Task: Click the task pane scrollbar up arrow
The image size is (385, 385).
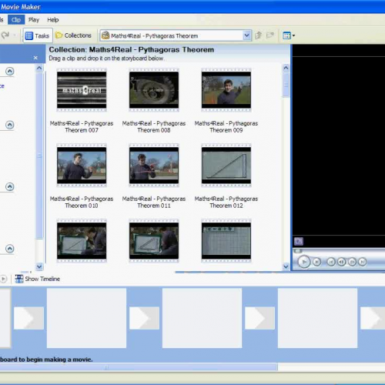Action: click(x=39, y=68)
